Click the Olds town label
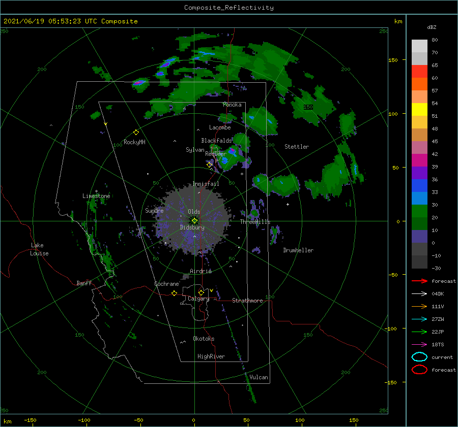 (x=194, y=212)
